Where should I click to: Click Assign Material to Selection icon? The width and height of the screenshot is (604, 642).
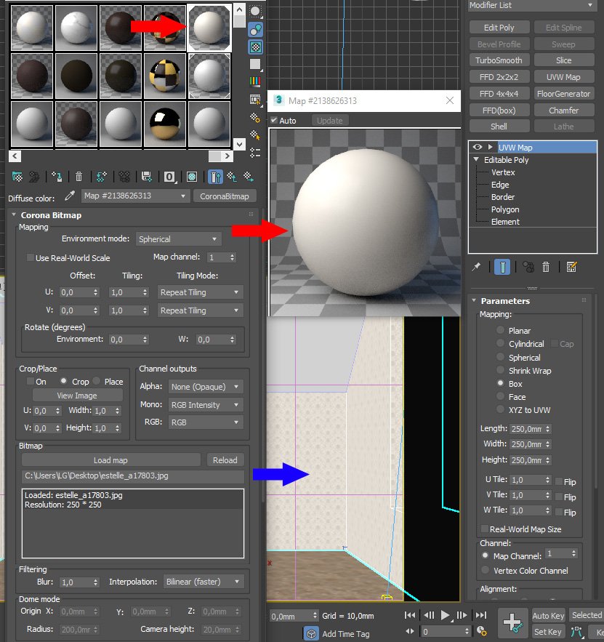(56, 177)
